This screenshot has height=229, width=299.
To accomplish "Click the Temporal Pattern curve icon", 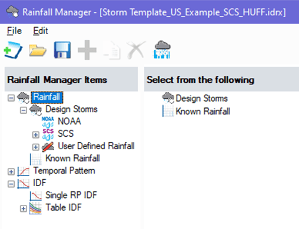I will pos(24,171).
